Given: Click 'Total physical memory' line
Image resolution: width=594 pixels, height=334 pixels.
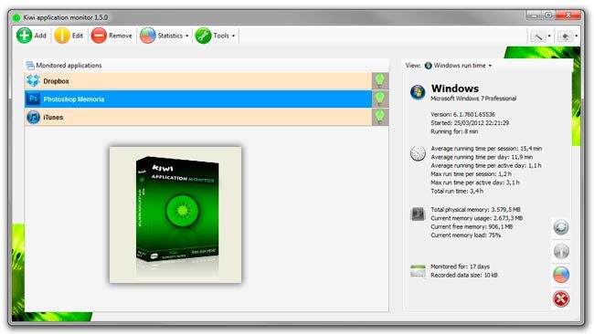Looking at the screenshot, I should [475, 210].
